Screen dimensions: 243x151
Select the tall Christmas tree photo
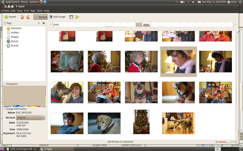[141, 122]
